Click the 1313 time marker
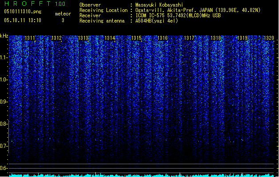279x177 pixels. click(83, 38)
